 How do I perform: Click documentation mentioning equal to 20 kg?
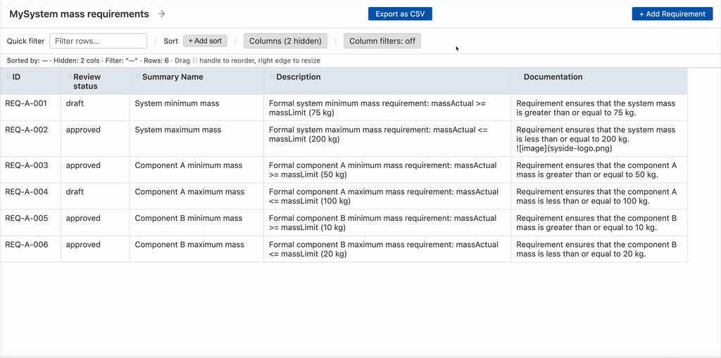[x=599, y=249]
